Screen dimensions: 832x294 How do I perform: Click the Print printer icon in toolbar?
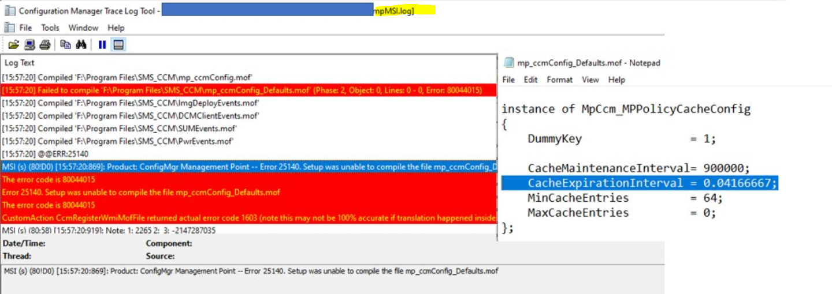pyautogui.click(x=45, y=44)
